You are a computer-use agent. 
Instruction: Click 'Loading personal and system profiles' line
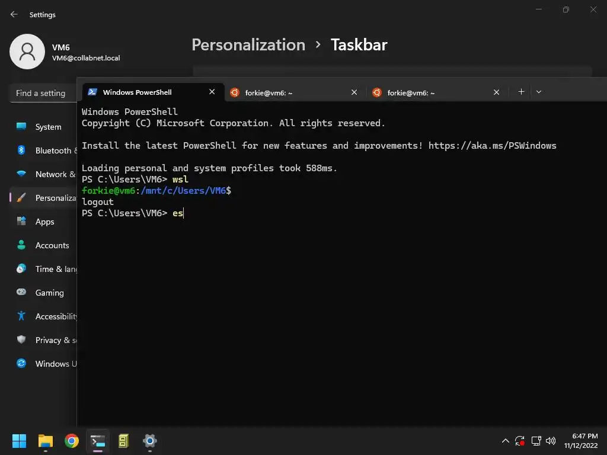209,168
